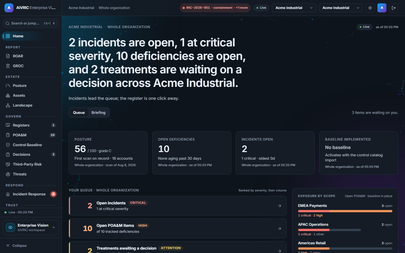Image resolution: width=405 pixels, height=253 pixels.
Task: Click the sign-out icon in top bar
Action: 394,8
